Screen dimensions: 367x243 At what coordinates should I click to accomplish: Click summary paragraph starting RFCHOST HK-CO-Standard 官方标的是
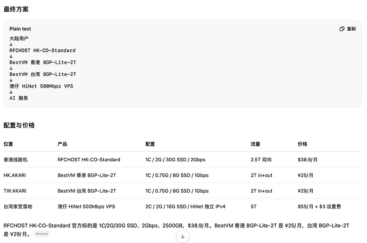click(176, 230)
